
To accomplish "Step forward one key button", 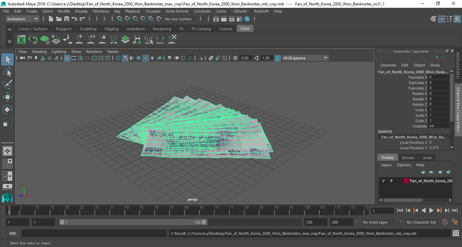I will click(439, 210).
